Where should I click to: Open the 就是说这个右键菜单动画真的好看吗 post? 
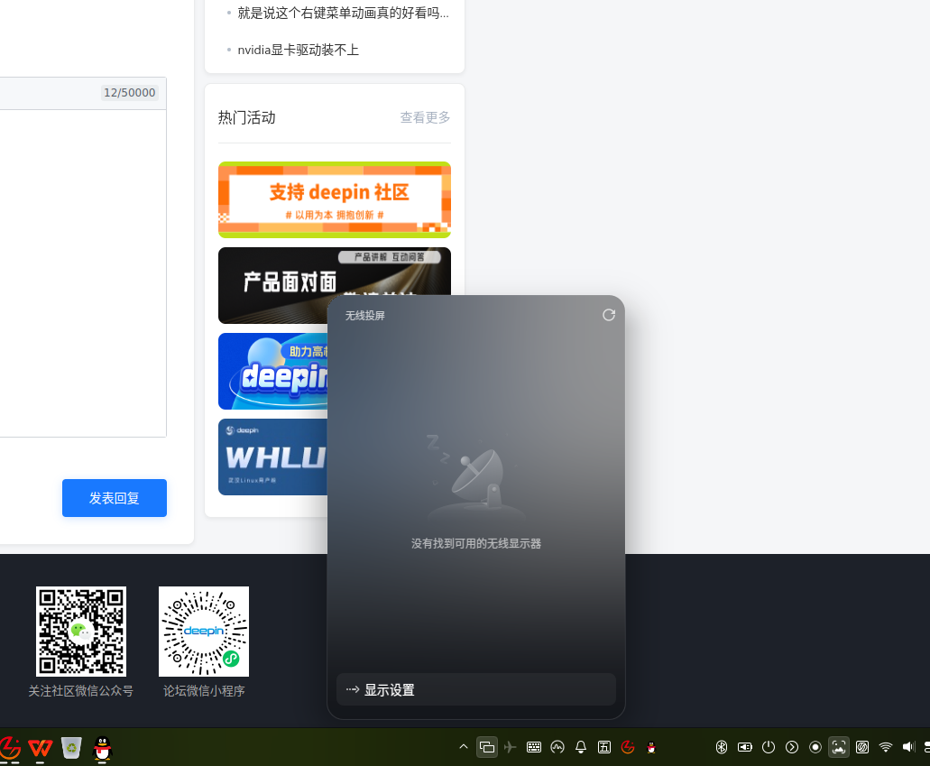(343, 13)
